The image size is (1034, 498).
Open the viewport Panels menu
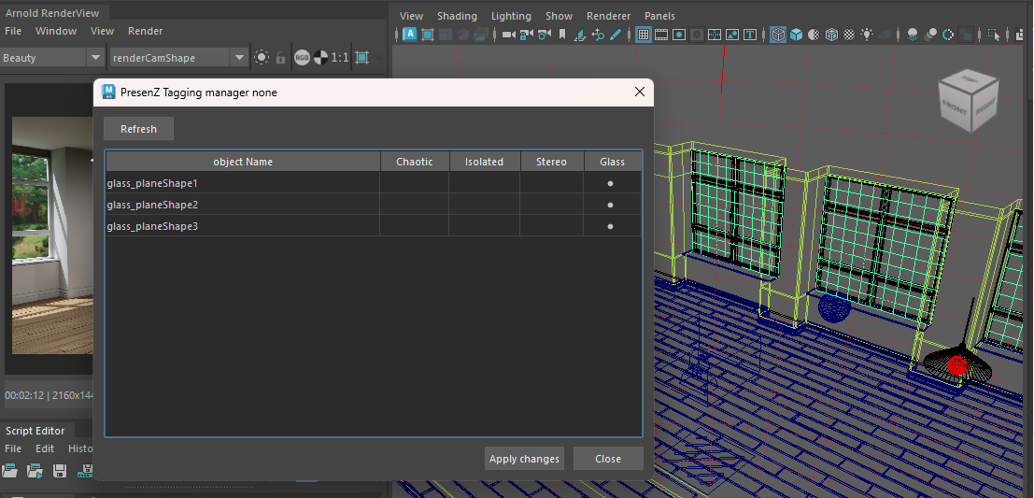click(659, 16)
